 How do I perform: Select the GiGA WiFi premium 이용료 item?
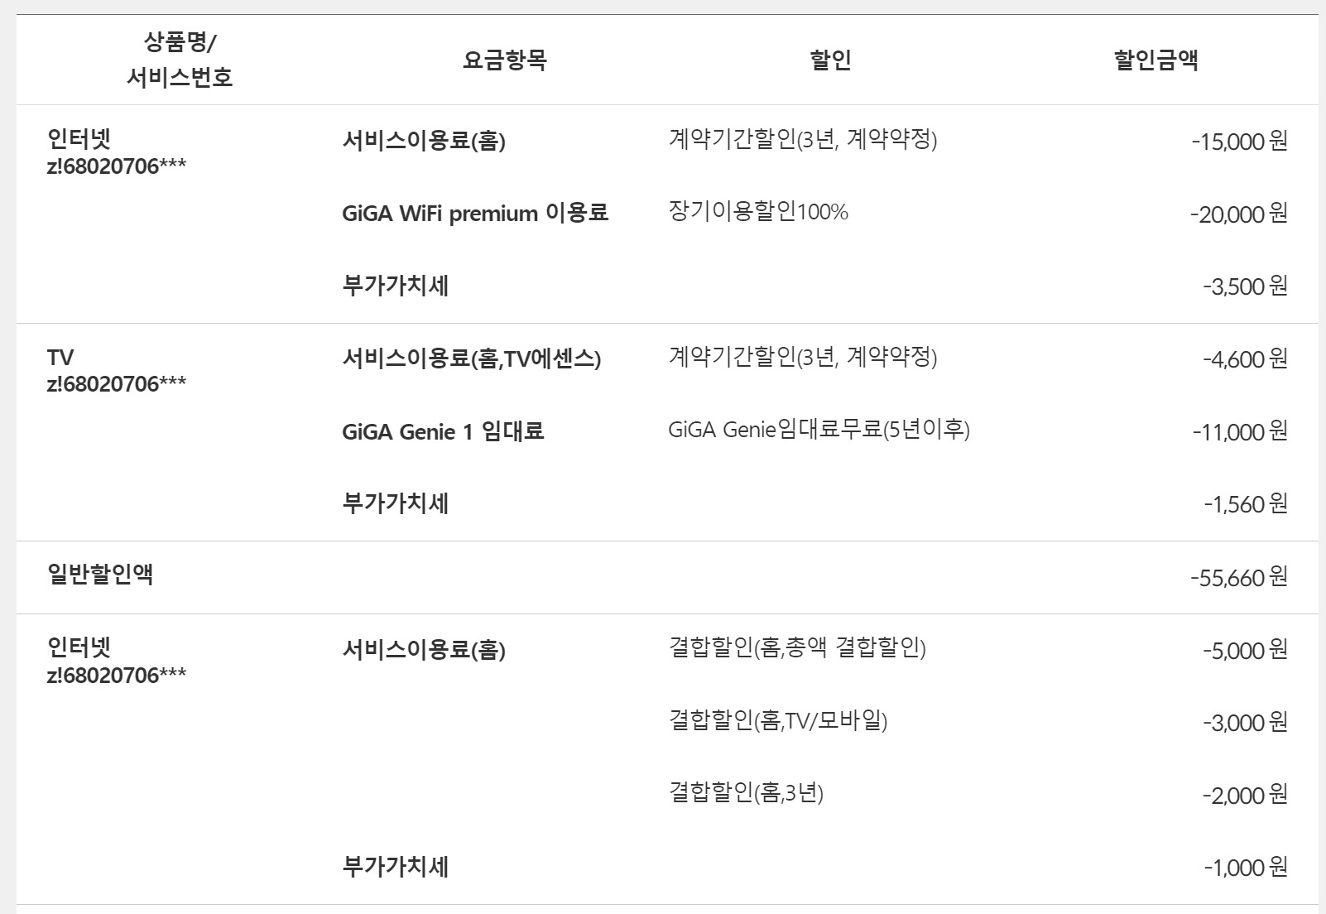point(475,214)
